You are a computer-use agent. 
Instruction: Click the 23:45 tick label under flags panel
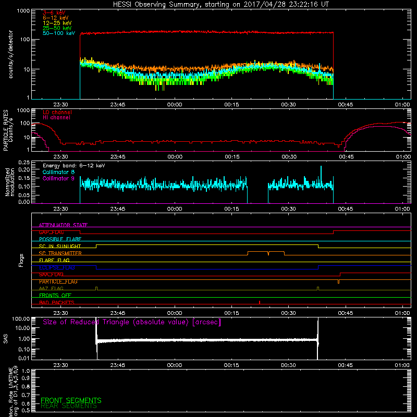click(x=118, y=313)
